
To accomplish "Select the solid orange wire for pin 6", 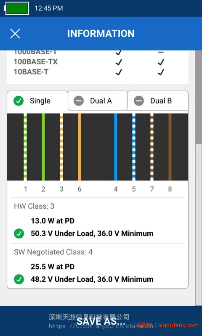I will pyautogui.click(x=80, y=147).
